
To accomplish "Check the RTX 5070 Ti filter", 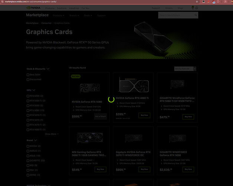I will pos(28,115).
